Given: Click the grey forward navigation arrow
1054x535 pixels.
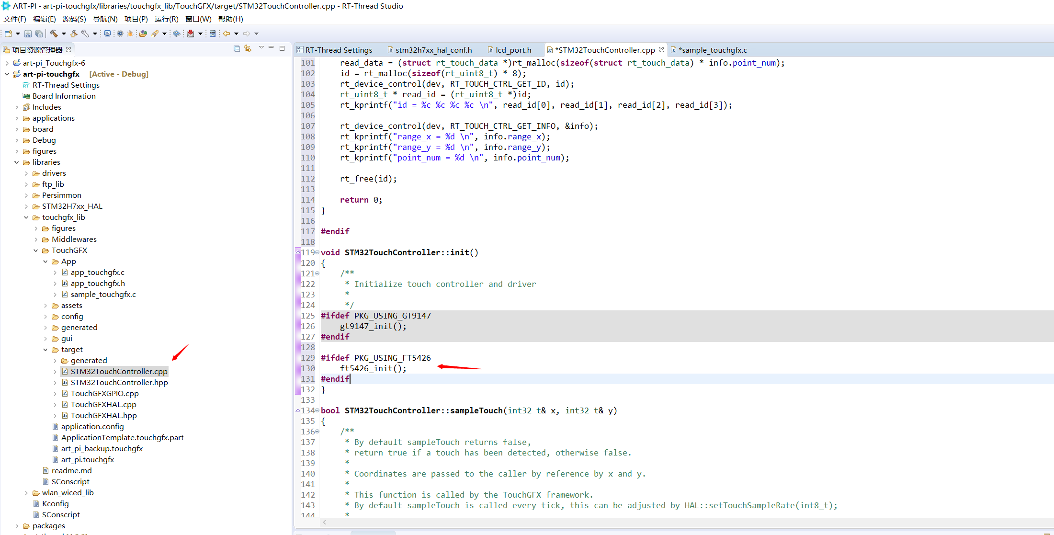Looking at the screenshot, I should (247, 34).
